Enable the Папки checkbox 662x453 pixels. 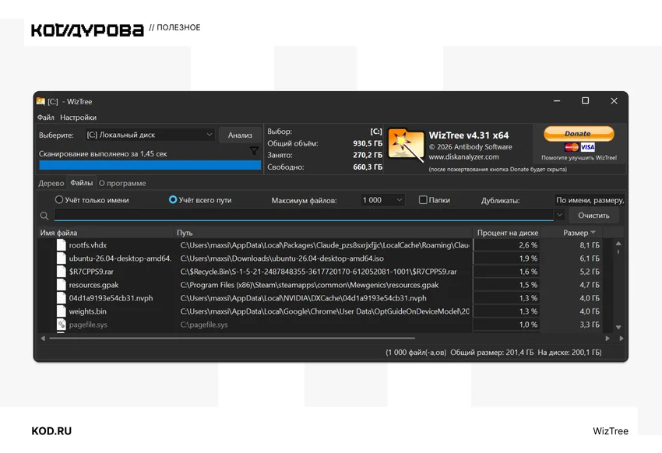[x=423, y=200]
